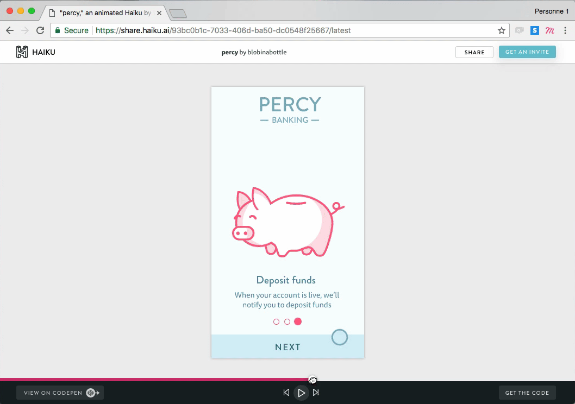
Task: Skip to previous frame in player
Action: pyautogui.click(x=286, y=393)
